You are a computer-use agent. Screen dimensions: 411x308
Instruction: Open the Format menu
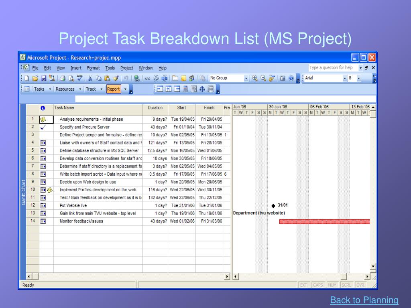pos(93,68)
